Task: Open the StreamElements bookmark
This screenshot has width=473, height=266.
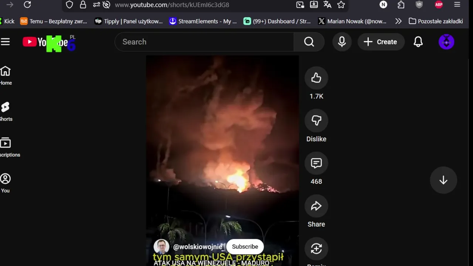Action: 203,21
